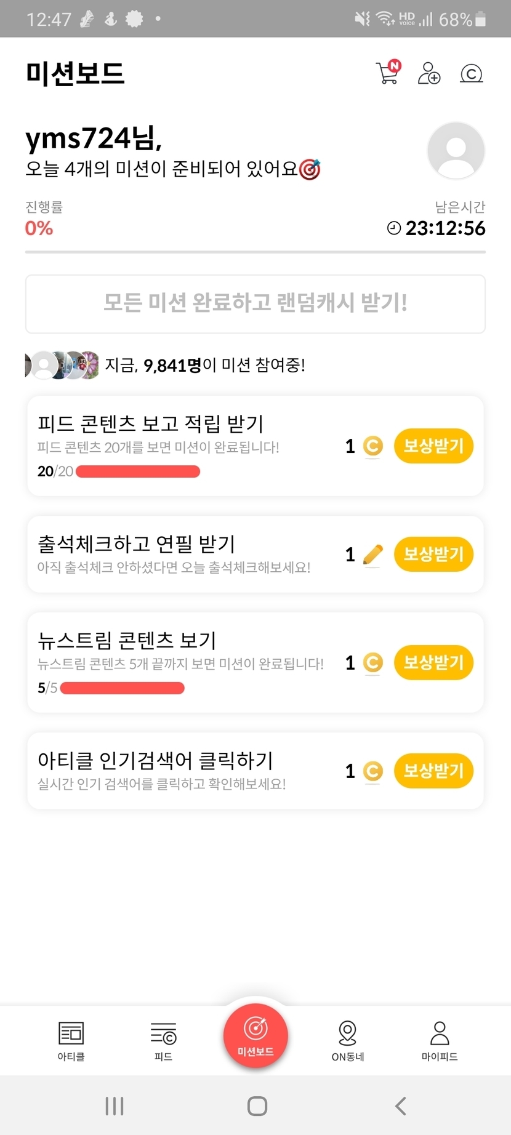
Task: Switch to the 아티클 tab
Action: point(71,1041)
